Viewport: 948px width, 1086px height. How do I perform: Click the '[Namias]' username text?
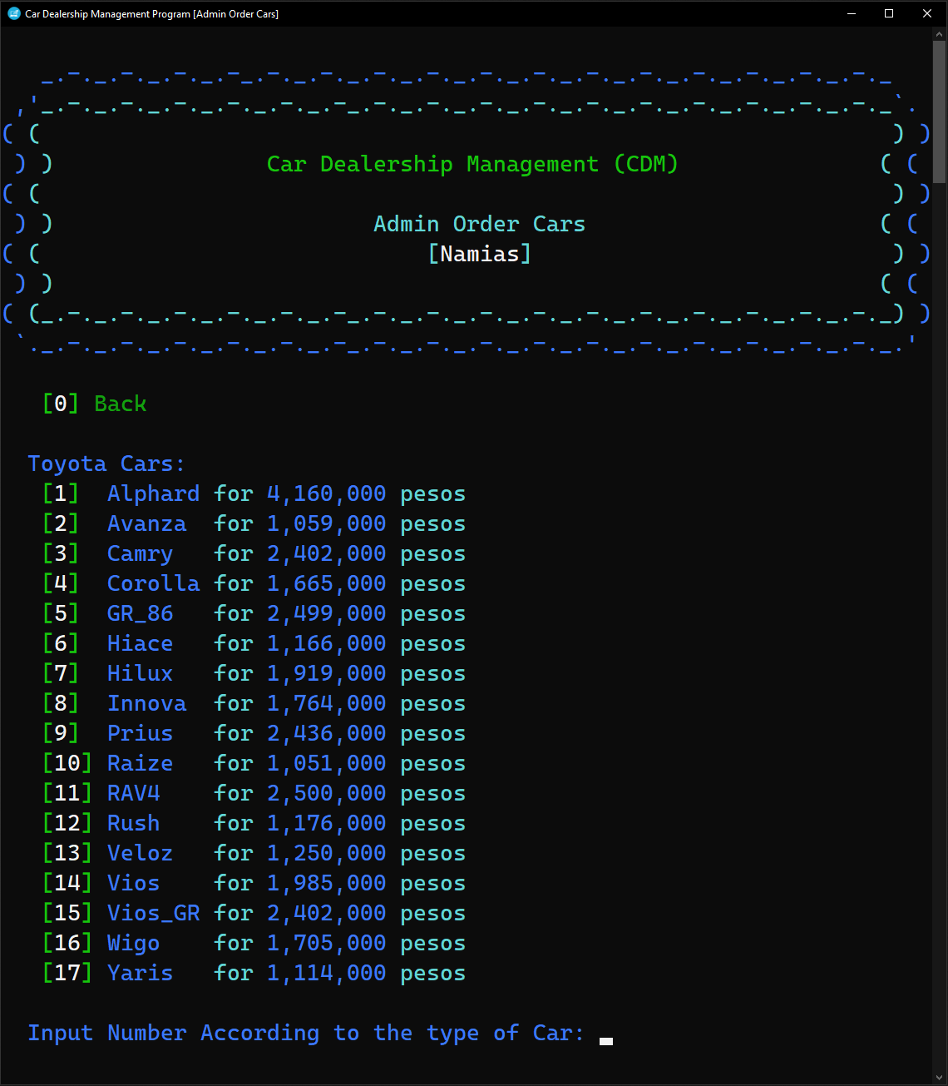click(x=479, y=254)
